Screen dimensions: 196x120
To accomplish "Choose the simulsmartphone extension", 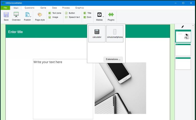I will pyautogui.click(x=115, y=34).
